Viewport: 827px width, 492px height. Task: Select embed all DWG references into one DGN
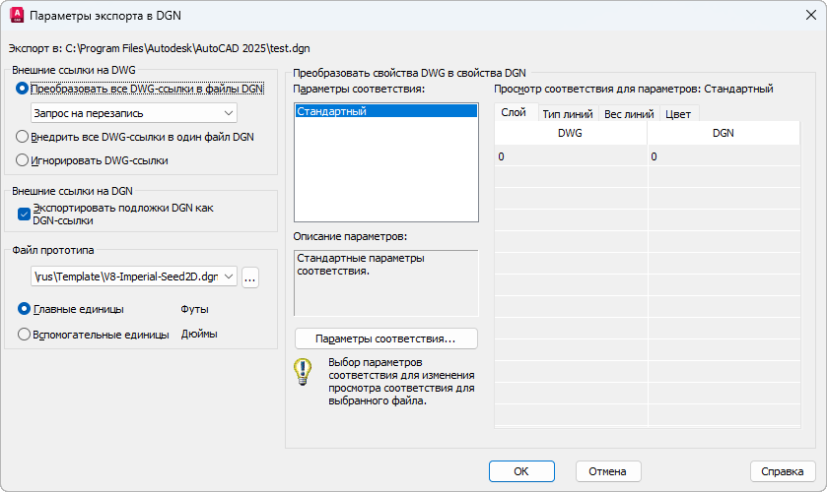tap(24, 137)
